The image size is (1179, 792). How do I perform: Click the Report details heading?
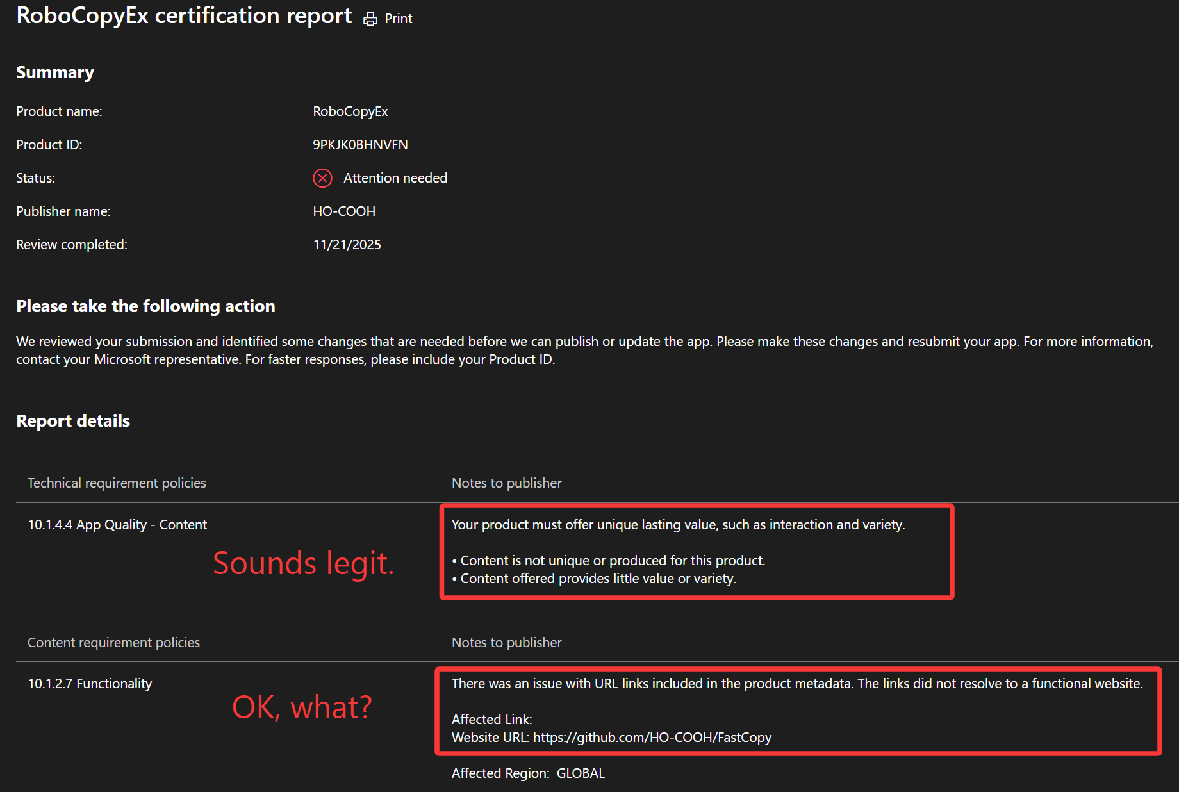(x=73, y=420)
